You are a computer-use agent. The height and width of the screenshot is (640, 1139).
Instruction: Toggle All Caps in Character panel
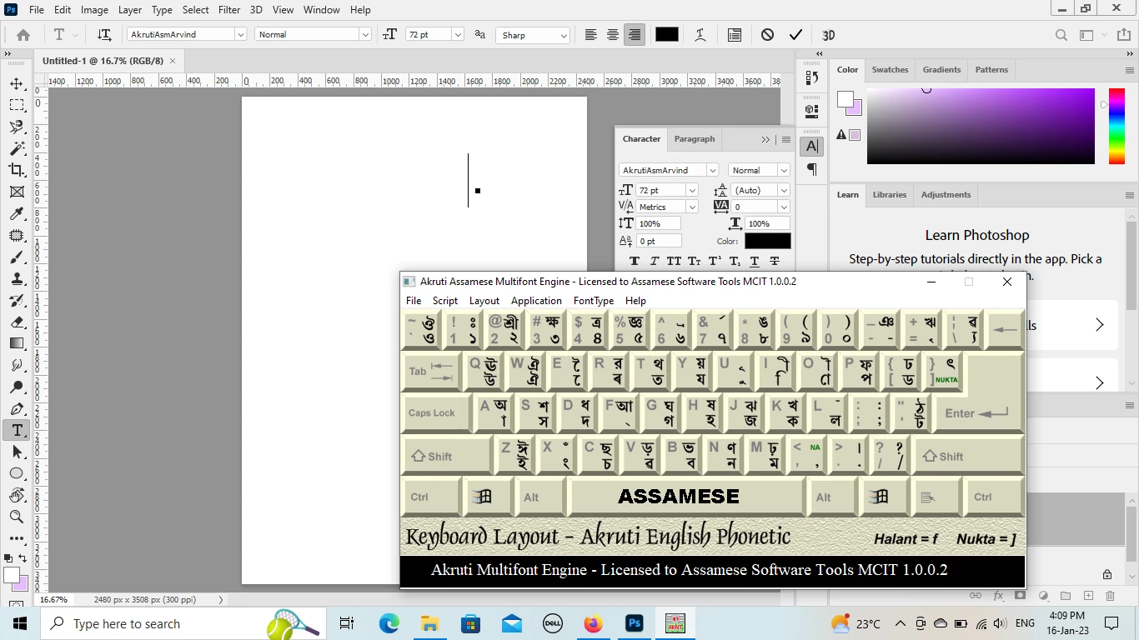point(675,261)
